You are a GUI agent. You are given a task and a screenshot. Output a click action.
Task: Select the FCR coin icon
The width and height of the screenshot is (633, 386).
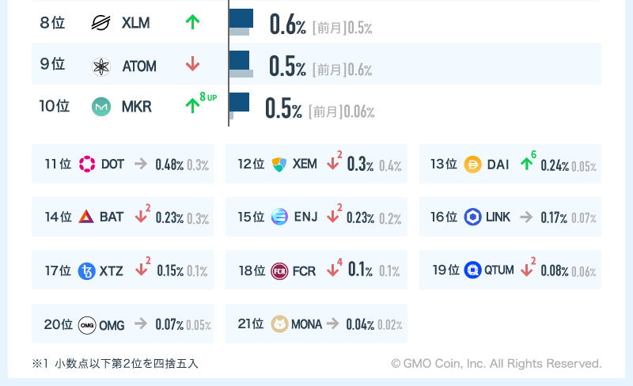279,271
